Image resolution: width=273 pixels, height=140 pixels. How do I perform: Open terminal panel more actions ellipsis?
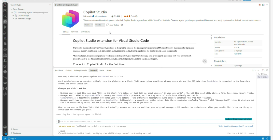pyautogui.click(x=258, y=70)
